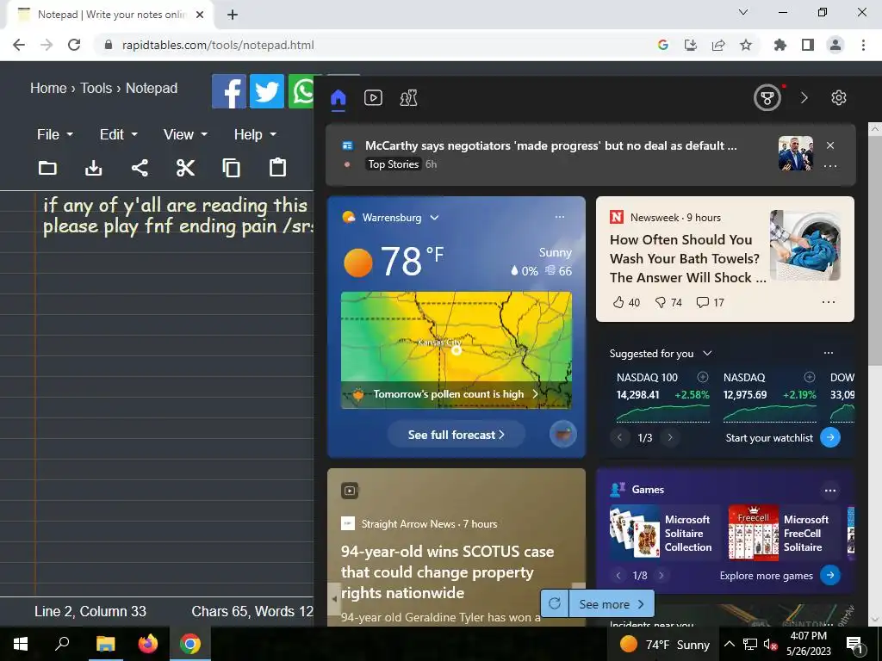The image size is (882, 661).
Task: Open Chrome three-dot menu
Action: pos(863,45)
